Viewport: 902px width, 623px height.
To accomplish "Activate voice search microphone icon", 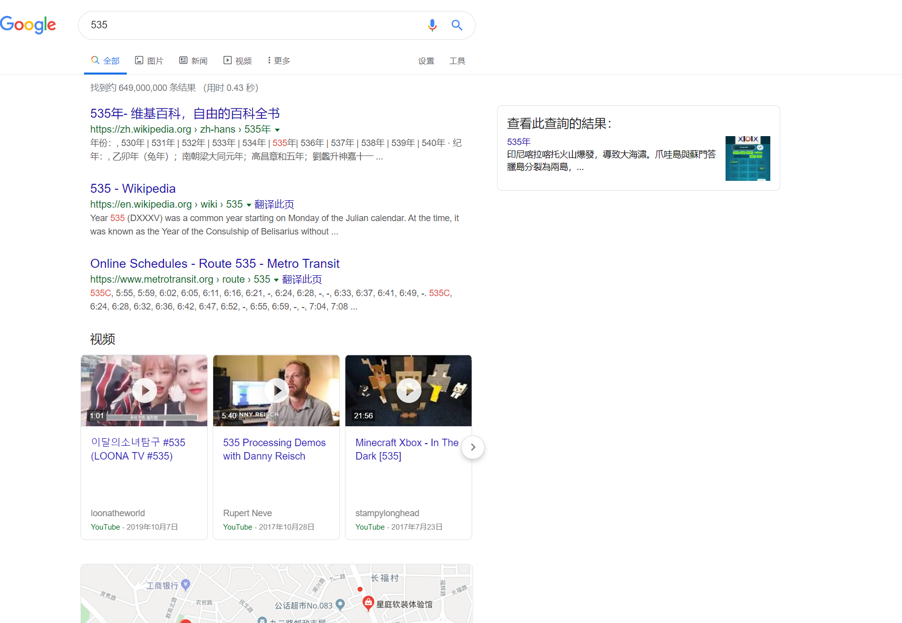I will [432, 25].
